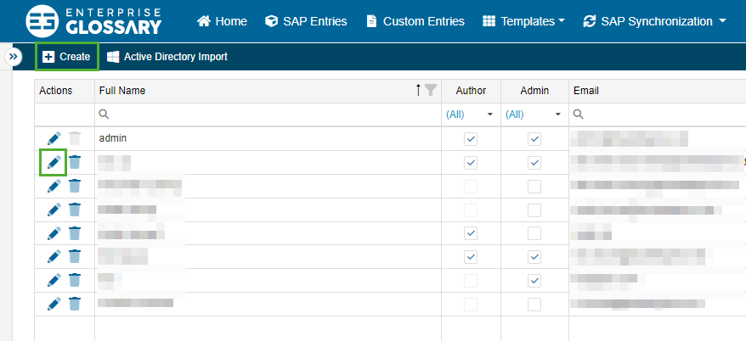This screenshot has height=341, width=746.
Task: Click the filter funnel icon in Full Name header
Action: pos(431,91)
